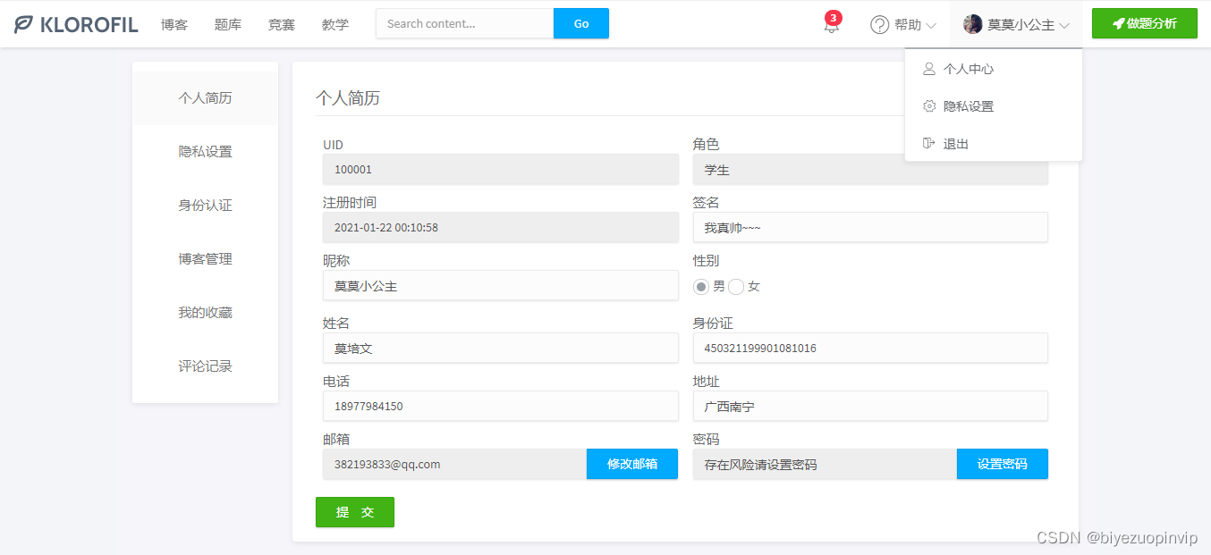Go to 博客 in top navigation

pyautogui.click(x=174, y=25)
